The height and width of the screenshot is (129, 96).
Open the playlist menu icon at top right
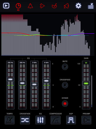pos(91,6)
